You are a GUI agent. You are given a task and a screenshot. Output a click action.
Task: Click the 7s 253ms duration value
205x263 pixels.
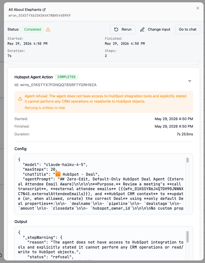[185, 134]
